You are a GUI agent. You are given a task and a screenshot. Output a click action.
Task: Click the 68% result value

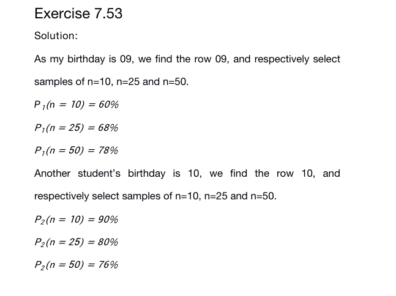tap(108, 128)
